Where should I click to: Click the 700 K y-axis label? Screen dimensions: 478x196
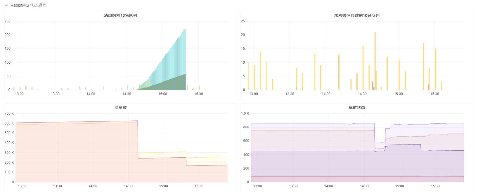pyautogui.click(x=9, y=113)
